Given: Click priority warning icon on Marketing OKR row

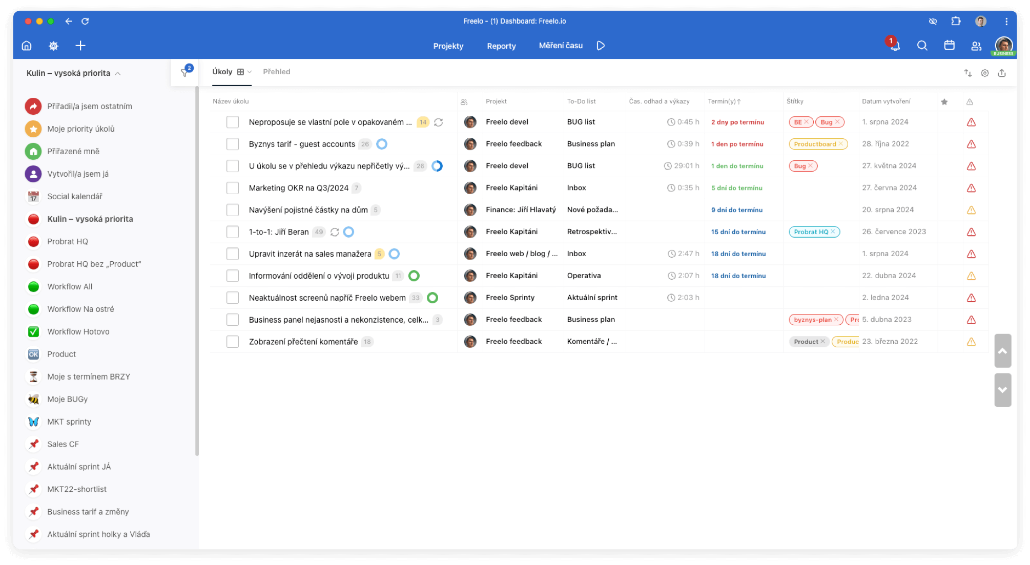Looking at the screenshot, I should [x=971, y=188].
